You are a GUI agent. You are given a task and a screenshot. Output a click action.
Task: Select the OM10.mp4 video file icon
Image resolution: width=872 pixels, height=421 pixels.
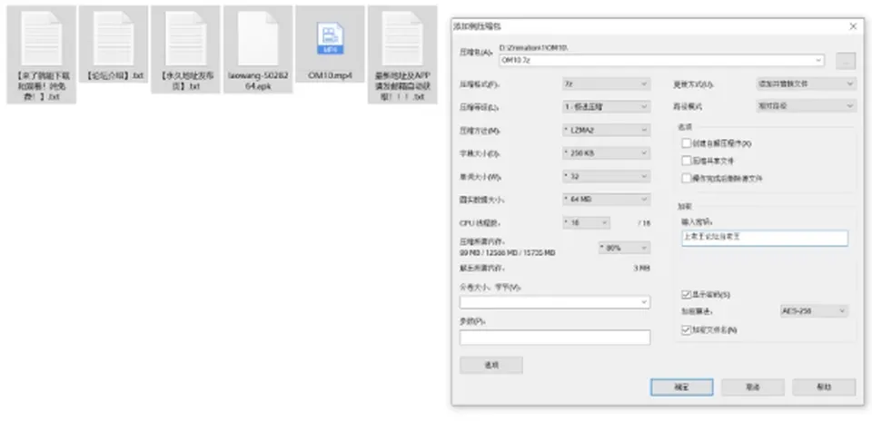click(x=330, y=38)
